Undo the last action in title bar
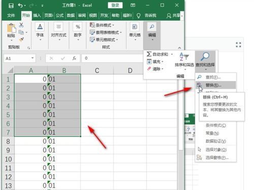Screen dimensions: 254x190 click(20, 6)
